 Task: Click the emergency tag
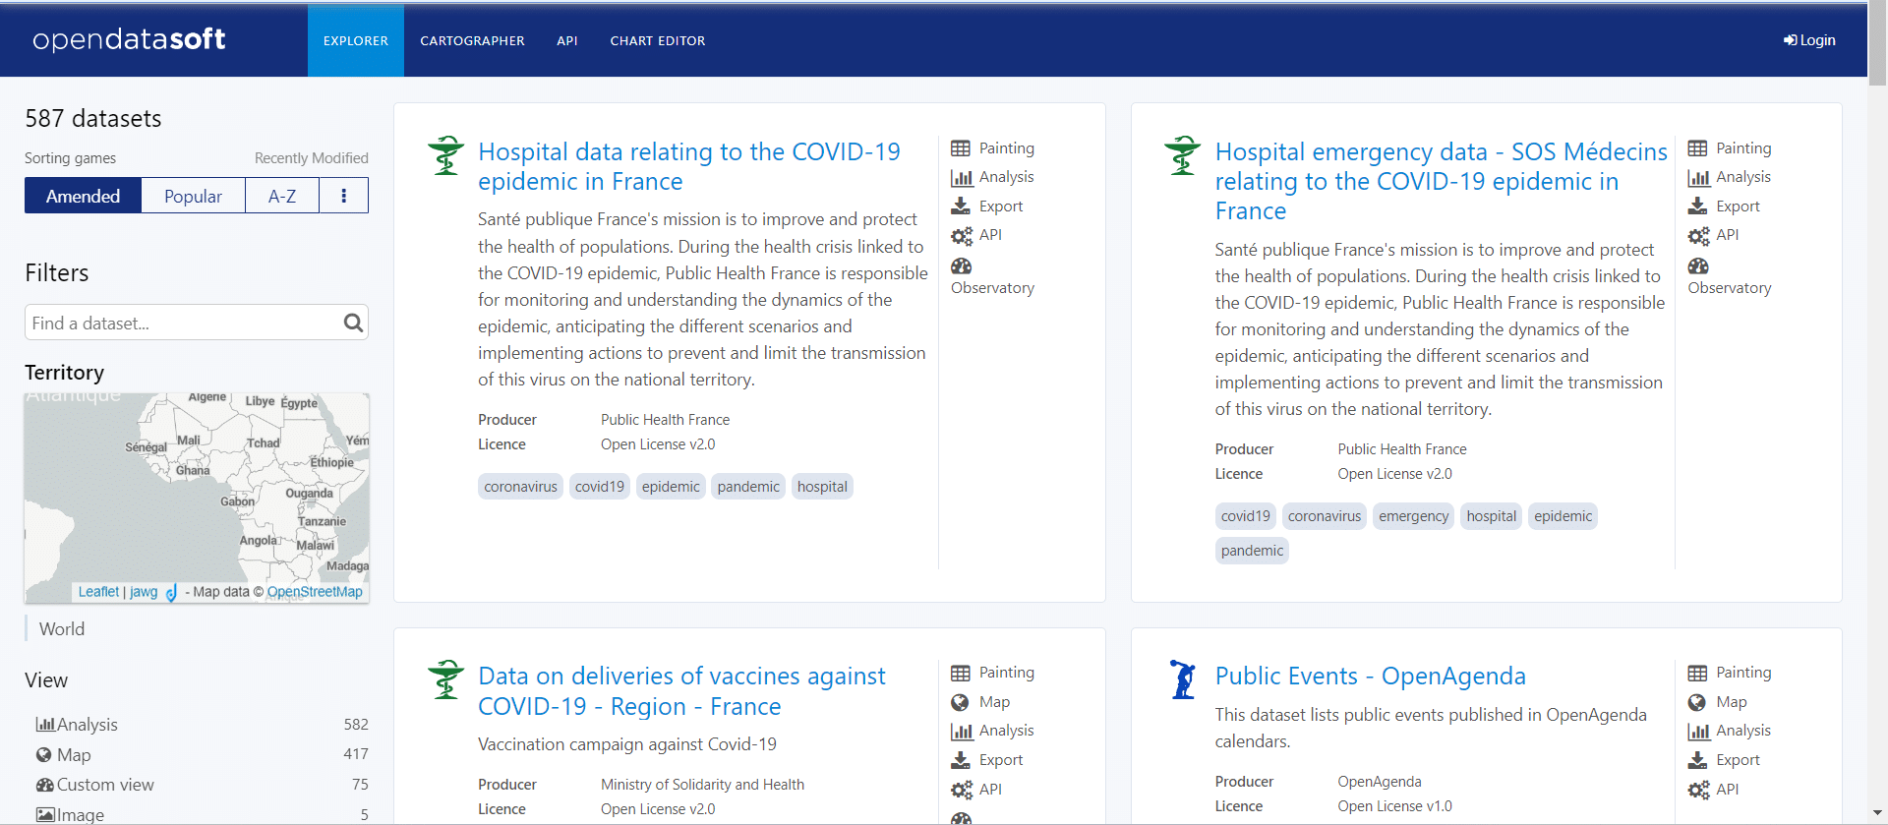[x=1414, y=516]
